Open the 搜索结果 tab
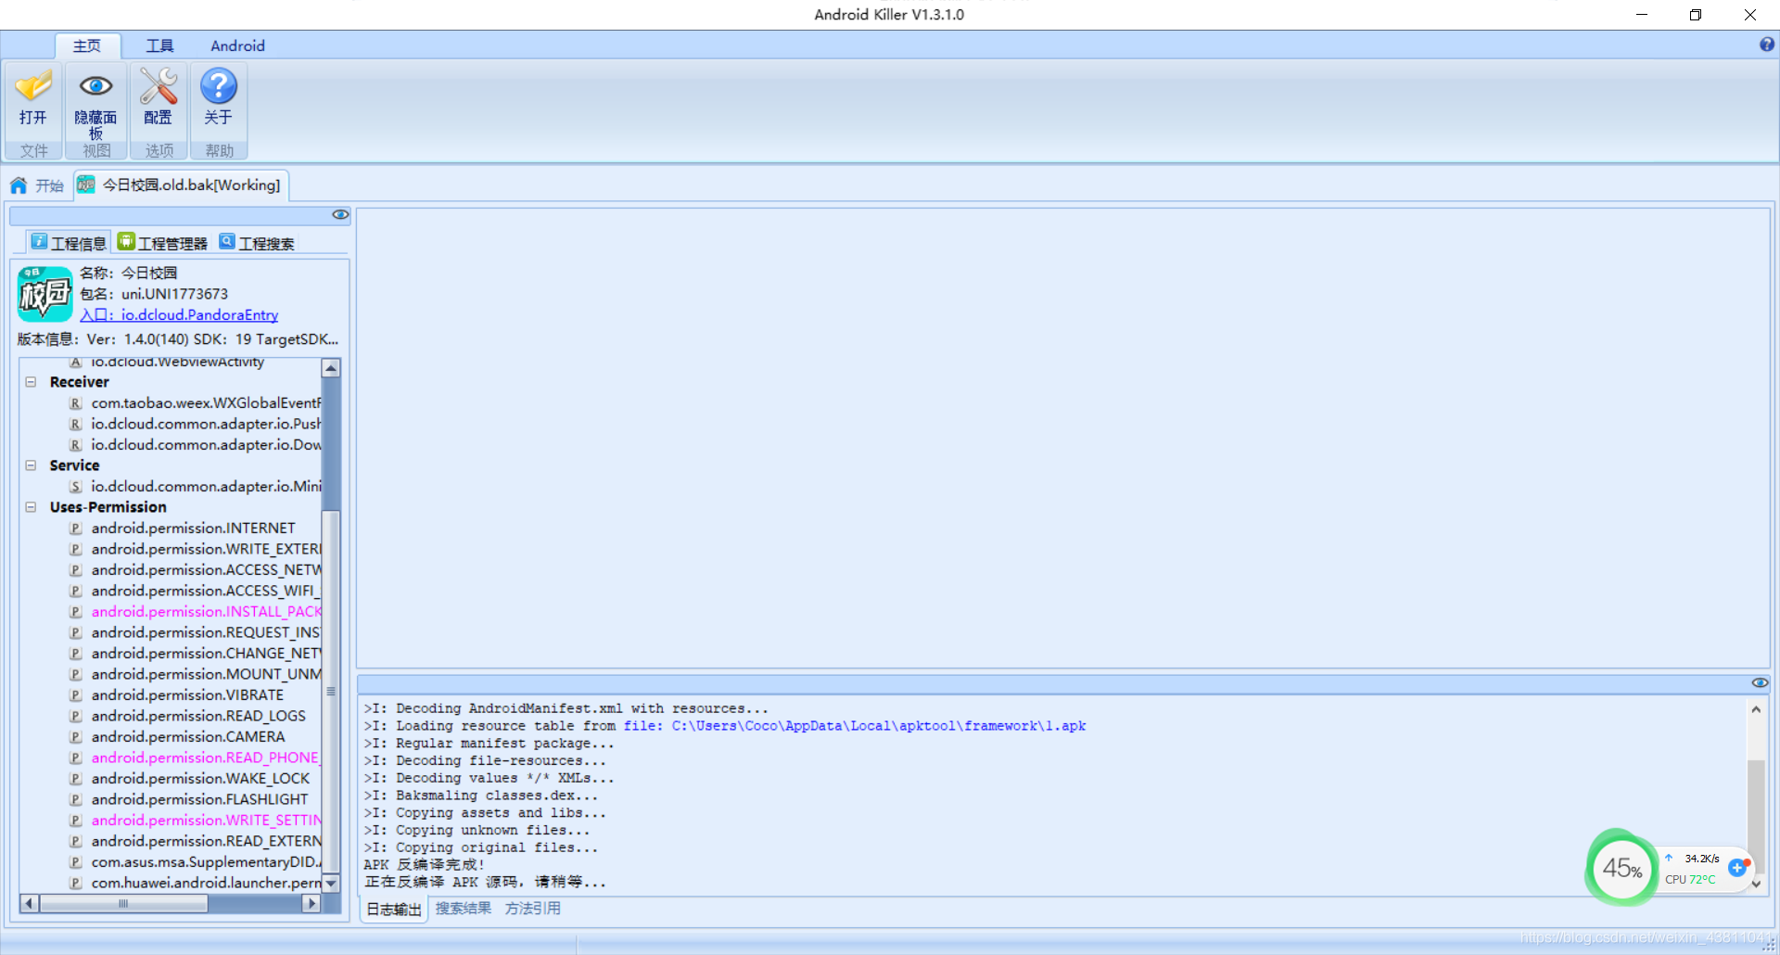The image size is (1780, 955). click(464, 909)
